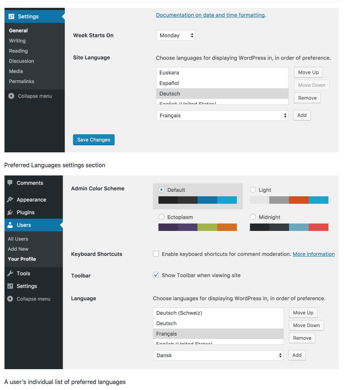
Task: Click the Ectoplasm scheme color palette strip
Action: 198,227
